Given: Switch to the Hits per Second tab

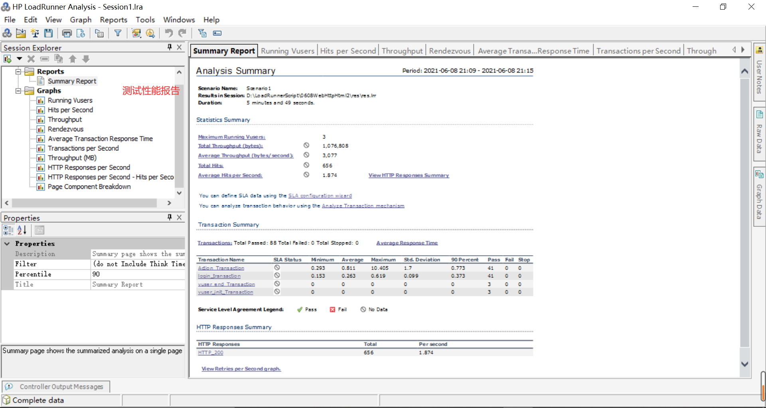Looking at the screenshot, I should point(348,51).
